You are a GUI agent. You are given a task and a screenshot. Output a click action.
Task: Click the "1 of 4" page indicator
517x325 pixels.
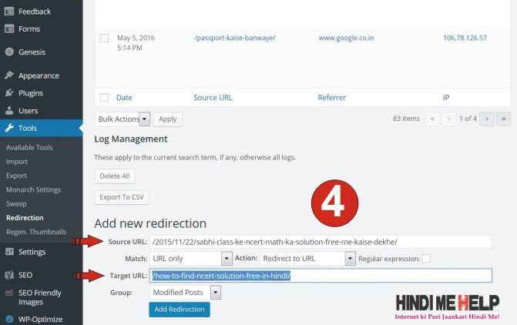468,119
